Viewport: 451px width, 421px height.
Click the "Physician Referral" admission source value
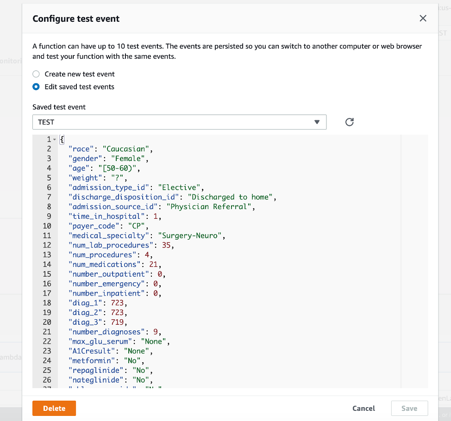[211, 207]
